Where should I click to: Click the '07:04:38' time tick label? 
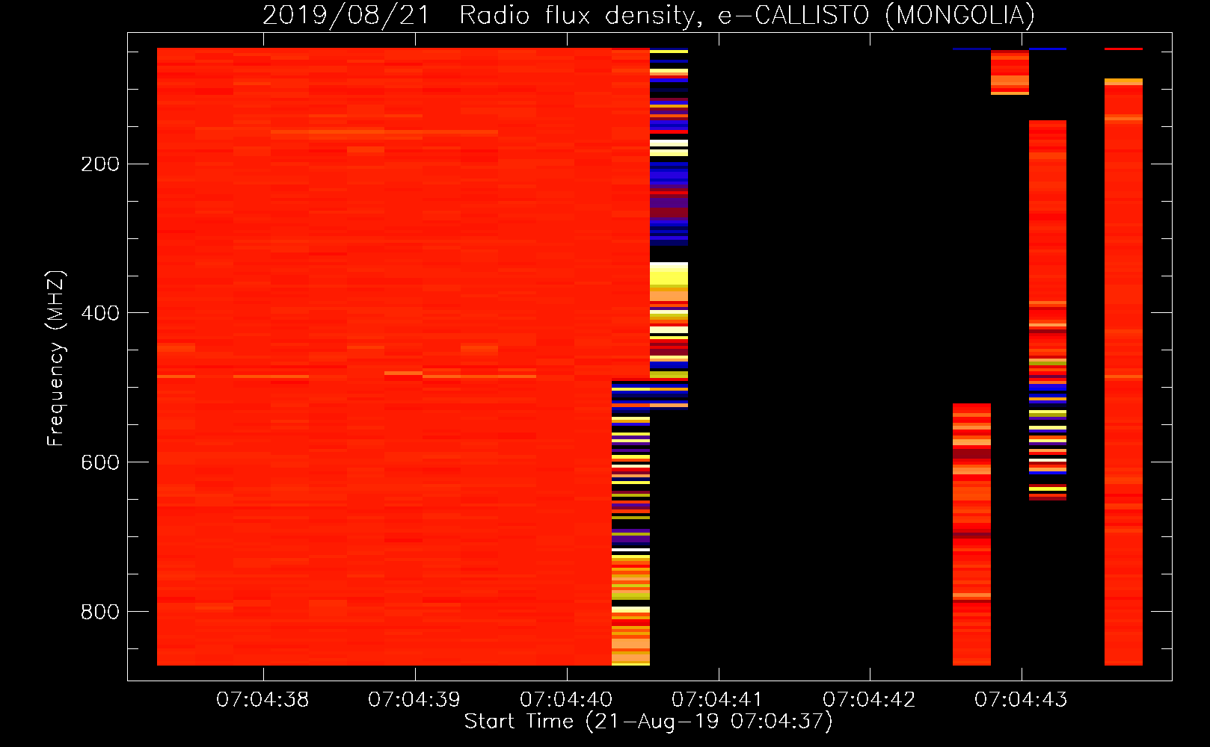coord(262,700)
